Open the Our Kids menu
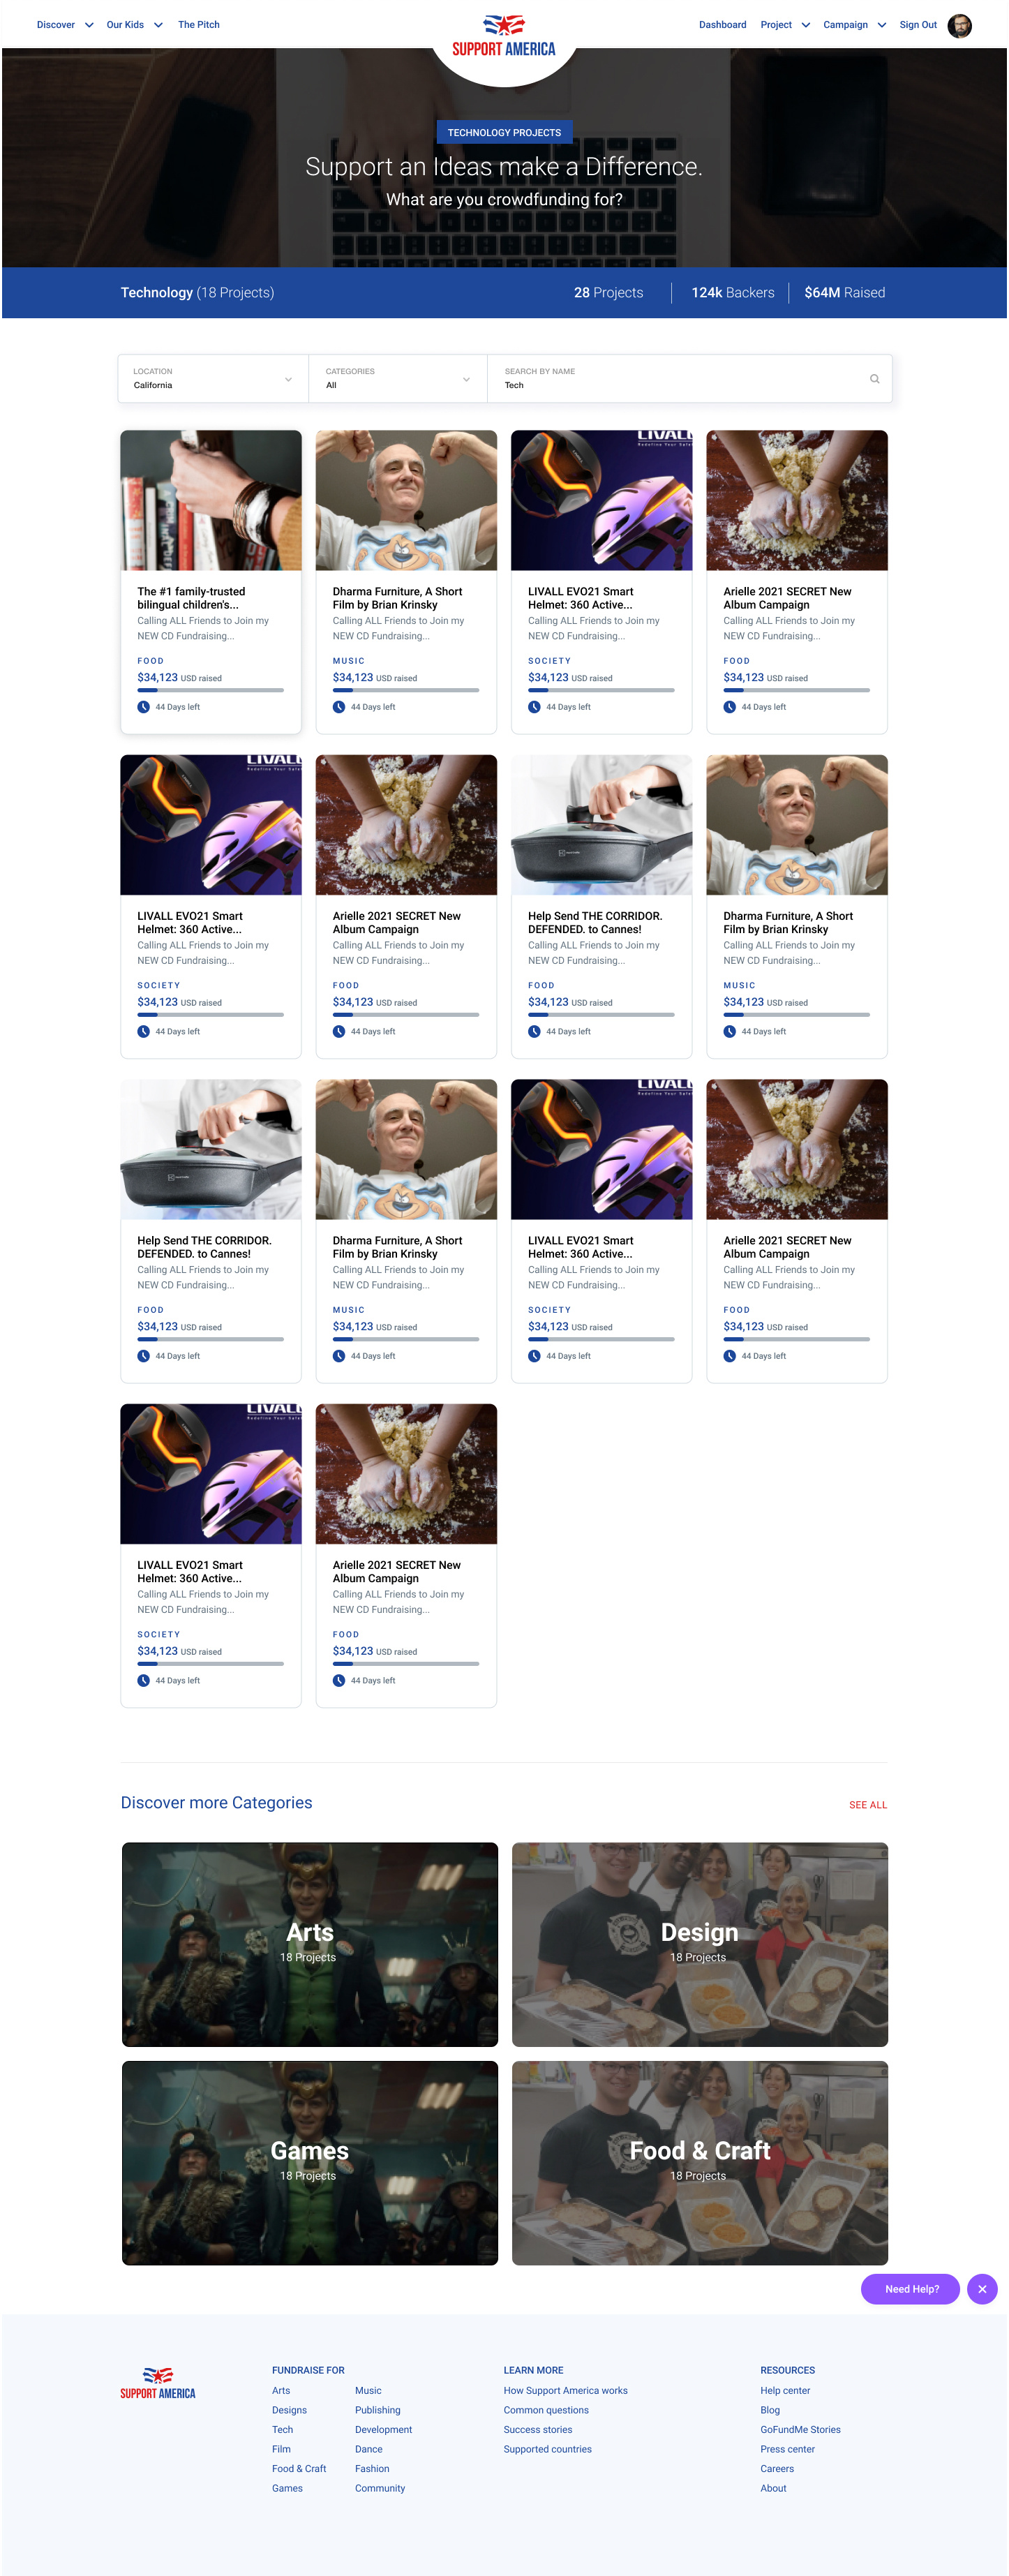Viewport: 1009px width, 2576px height. pos(134,25)
